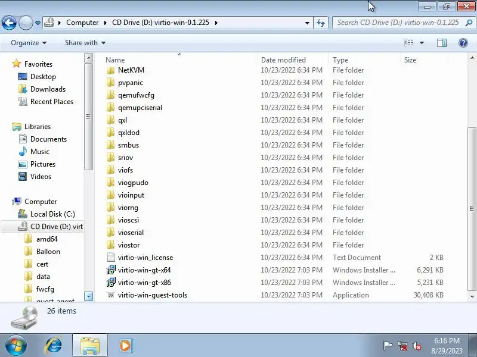Image resolution: width=477 pixels, height=357 pixels.
Task: Expand arrow after CD Drive (D:) virtio-win-0.1.225 in address bar
Action: click(x=216, y=23)
